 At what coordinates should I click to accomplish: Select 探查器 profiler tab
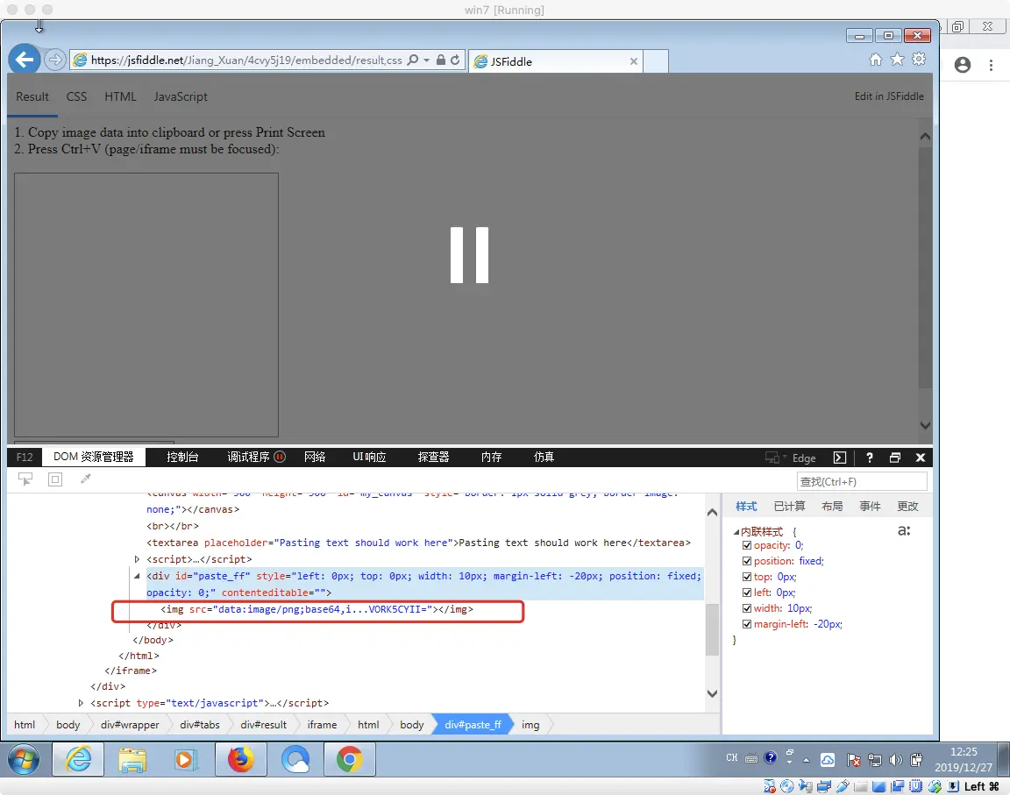click(x=433, y=457)
